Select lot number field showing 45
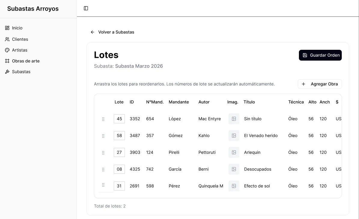The height and width of the screenshot is (219, 359). click(119, 119)
